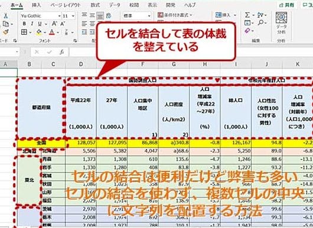
Task: Open the データ tab
Action: (x=115, y=5)
